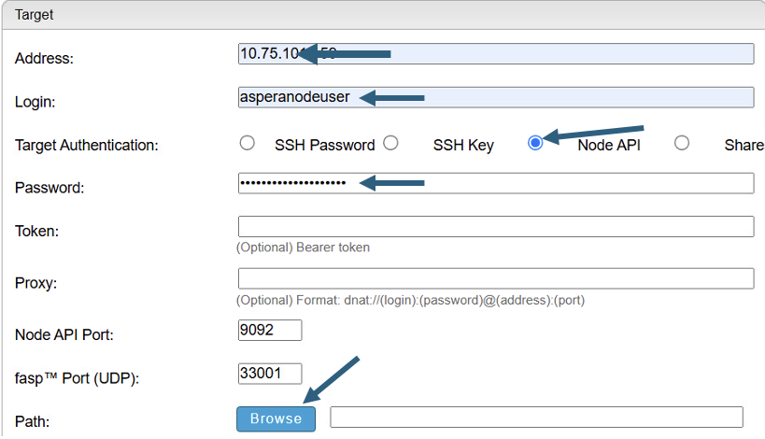Click the fasp Port field showing 33001
765x439 pixels.
point(270,374)
